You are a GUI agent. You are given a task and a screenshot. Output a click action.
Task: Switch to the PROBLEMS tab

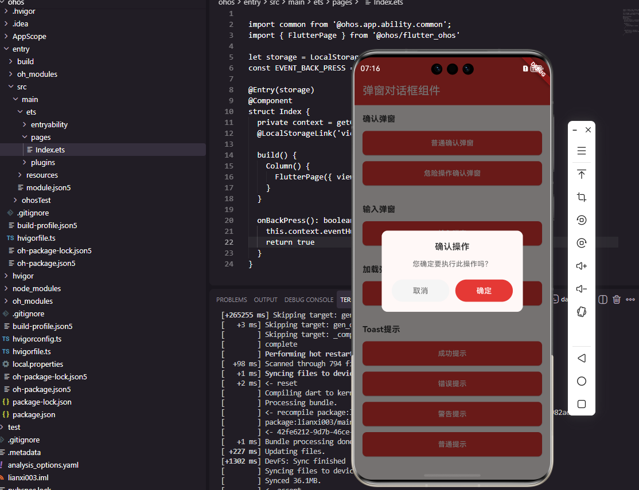232,300
